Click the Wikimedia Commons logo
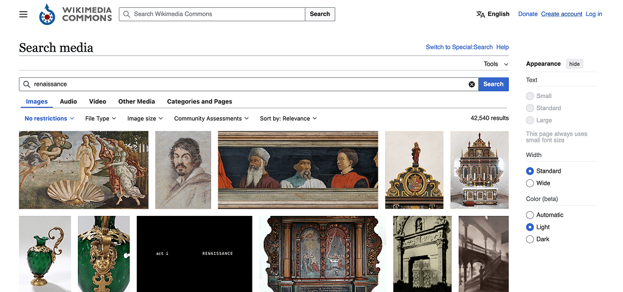The width and height of the screenshot is (623, 292). pos(75,15)
